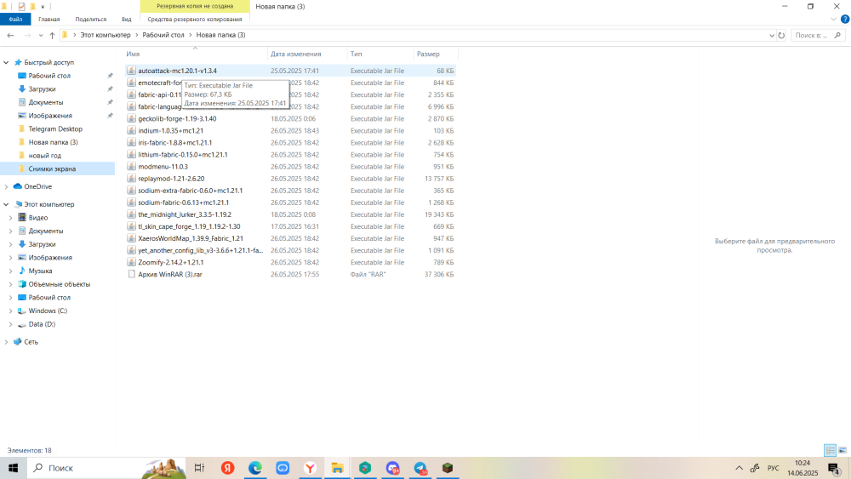
Task: Click taskbar Поиск search box
Action: [106, 468]
